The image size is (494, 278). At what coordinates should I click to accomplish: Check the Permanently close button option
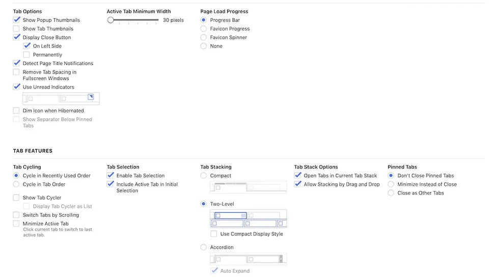[27, 54]
